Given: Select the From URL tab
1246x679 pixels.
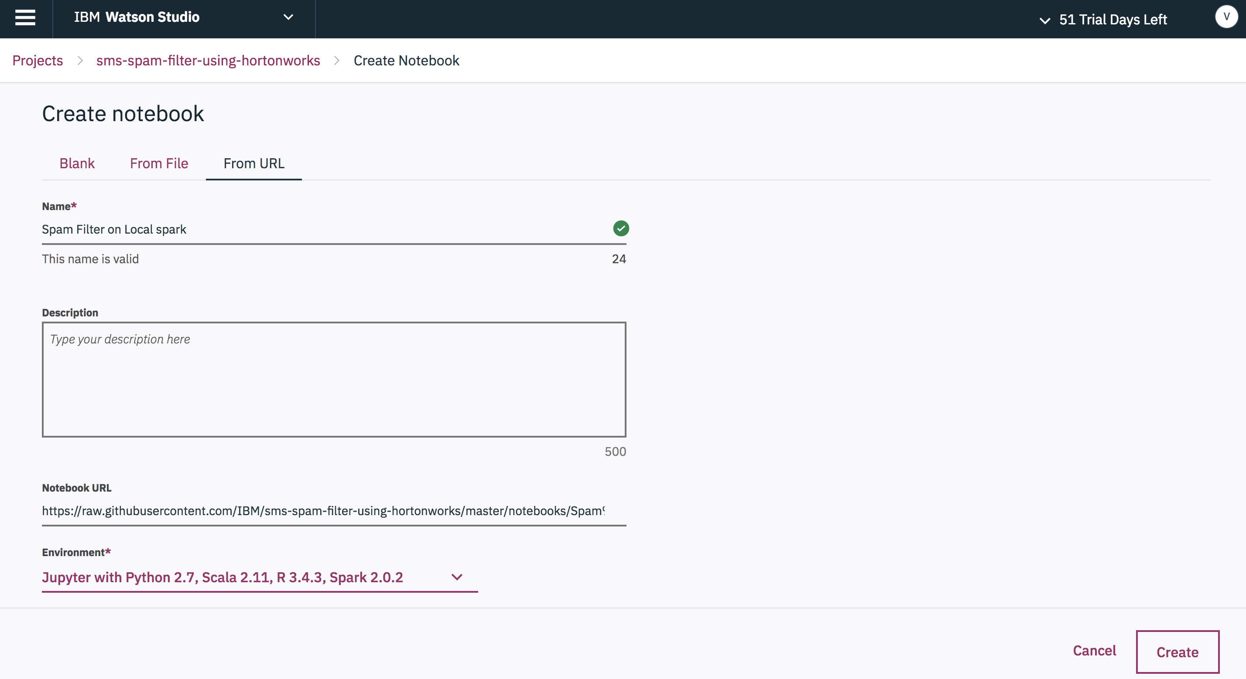Looking at the screenshot, I should [253, 163].
